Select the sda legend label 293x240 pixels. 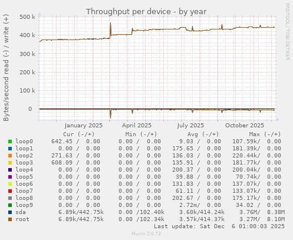pos(21,212)
